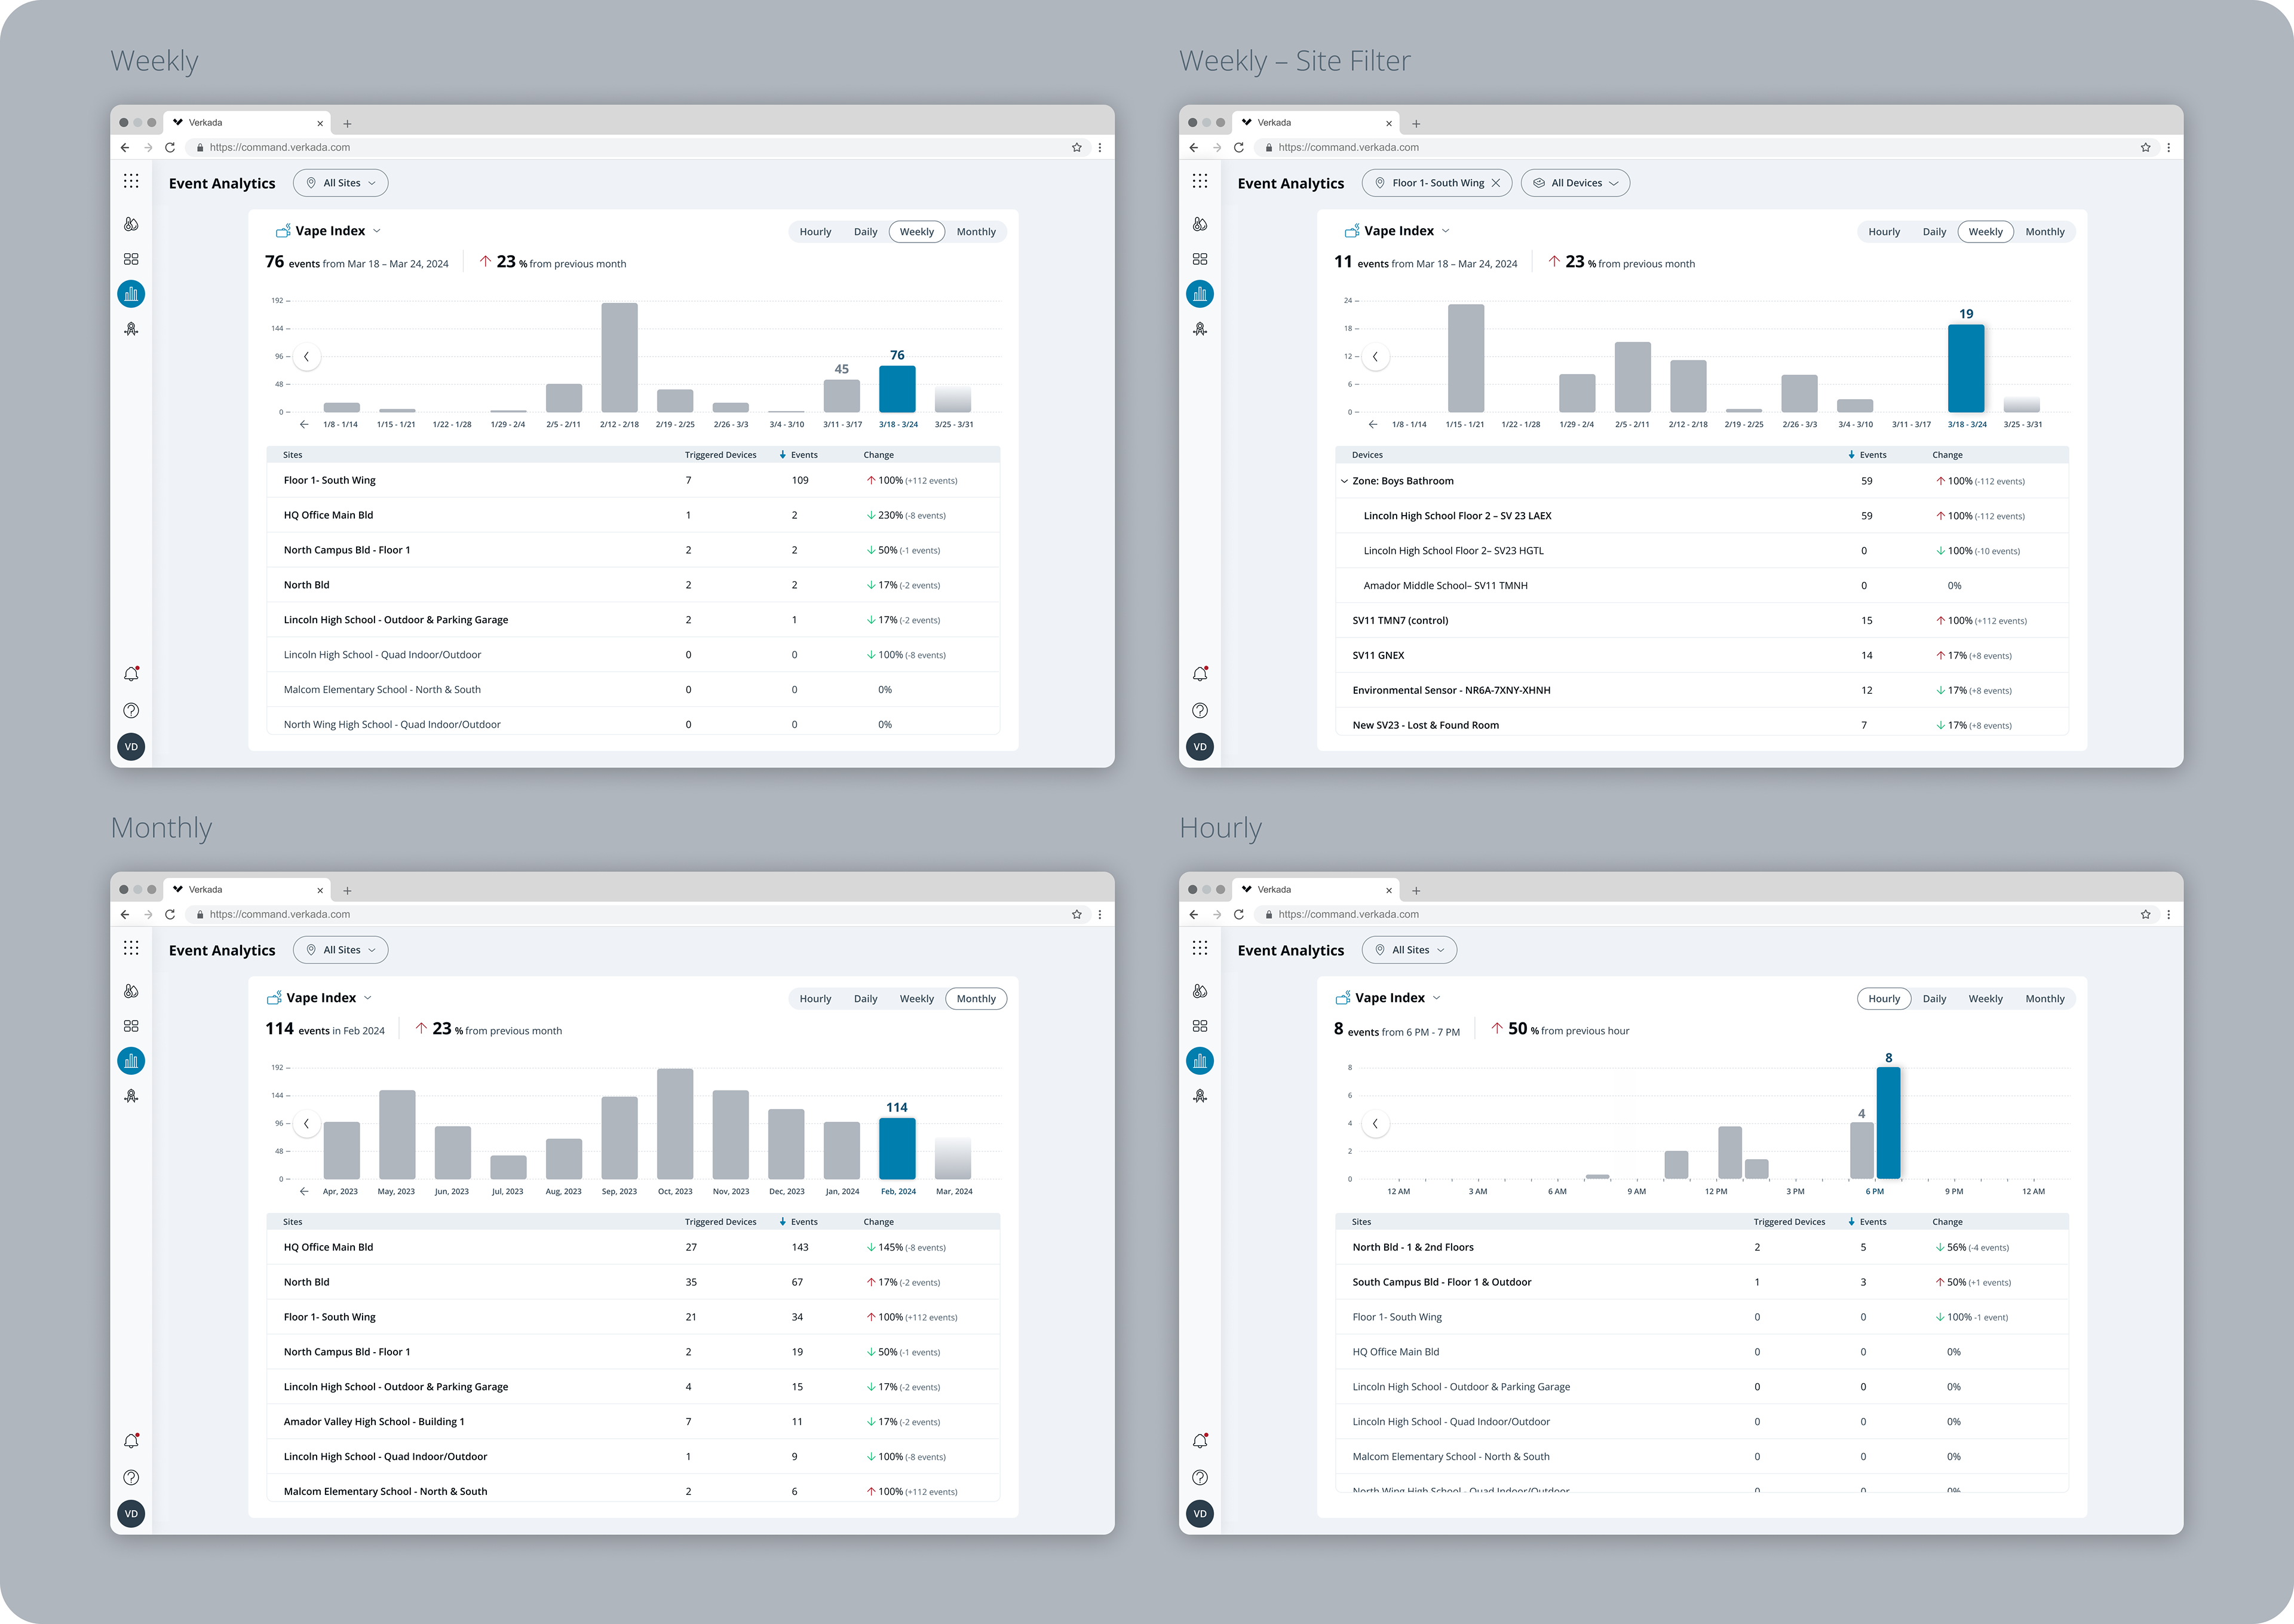Open SV11 GNEX device row
Image resolution: width=2294 pixels, height=1624 pixels.
pyautogui.click(x=1701, y=656)
